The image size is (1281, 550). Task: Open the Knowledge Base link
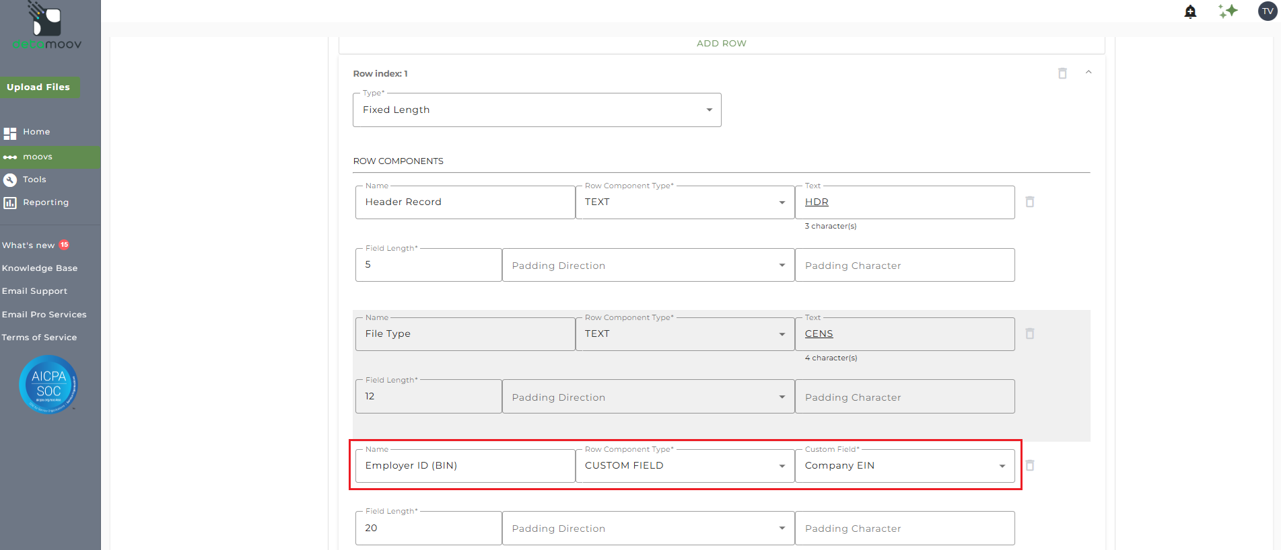tap(40, 268)
